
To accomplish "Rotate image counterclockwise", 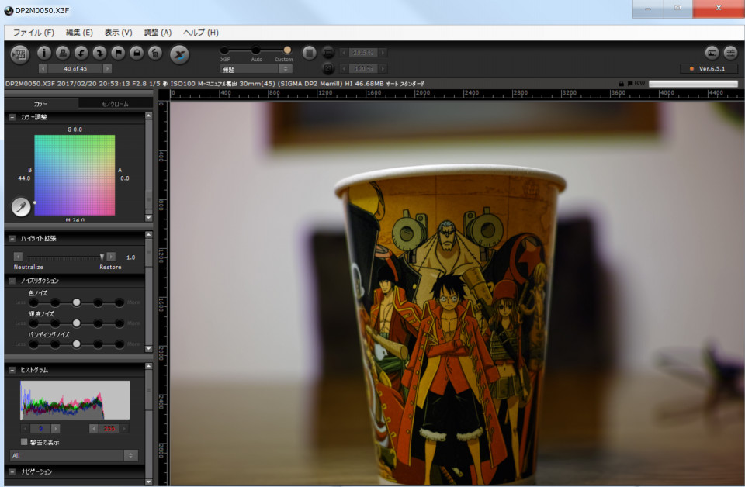I will click(81, 53).
